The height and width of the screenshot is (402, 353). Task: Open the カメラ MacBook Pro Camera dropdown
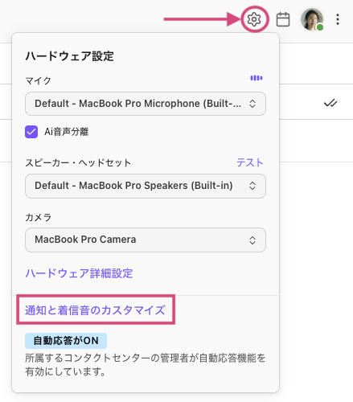[x=146, y=240]
